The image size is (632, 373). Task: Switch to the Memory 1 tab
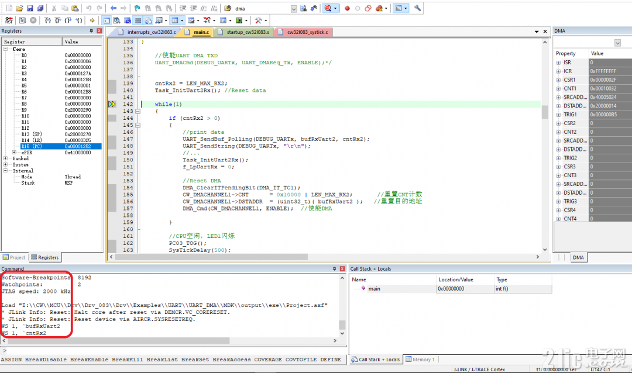coord(420,360)
